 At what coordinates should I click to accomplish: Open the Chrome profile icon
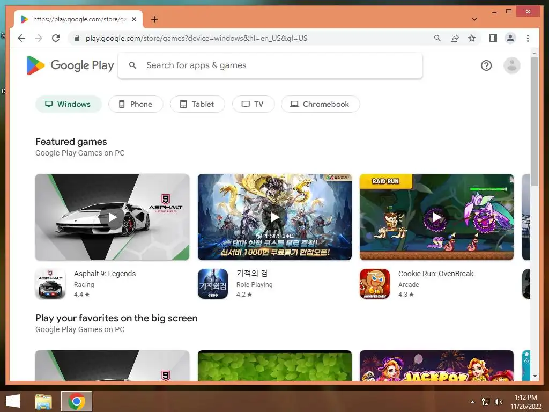point(510,38)
